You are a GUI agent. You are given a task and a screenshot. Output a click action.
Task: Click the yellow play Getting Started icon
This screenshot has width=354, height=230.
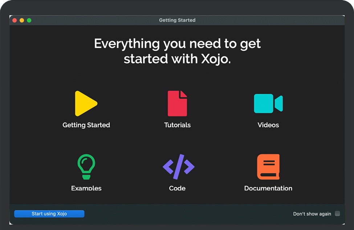[x=85, y=104]
